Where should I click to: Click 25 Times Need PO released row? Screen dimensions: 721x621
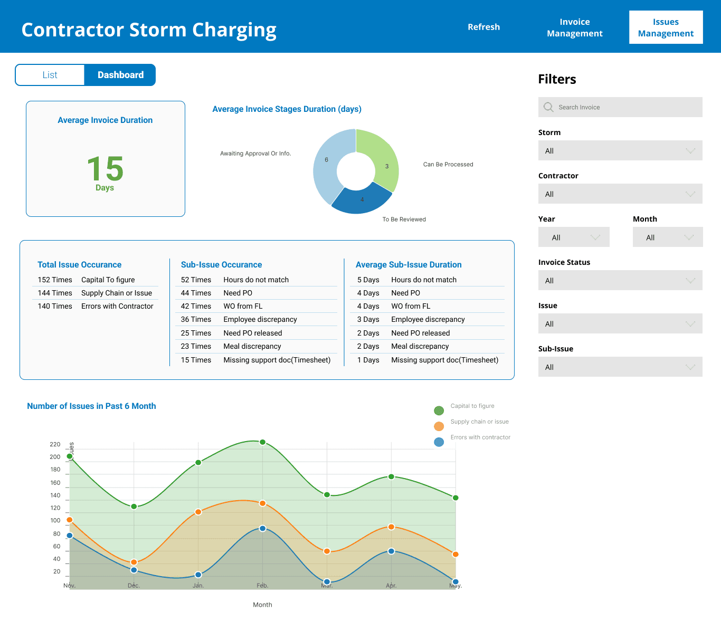coord(256,333)
